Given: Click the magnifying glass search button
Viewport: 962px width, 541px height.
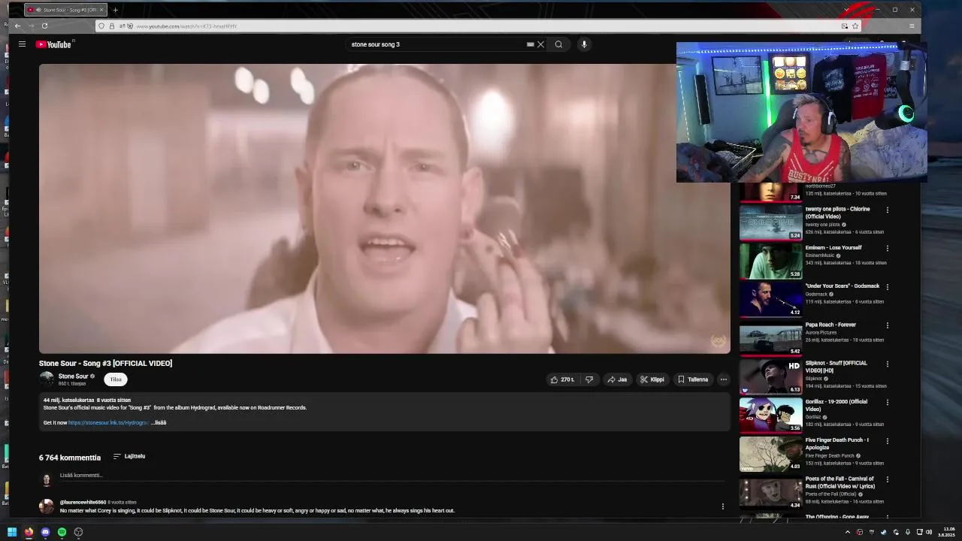Looking at the screenshot, I should click(558, 44).
